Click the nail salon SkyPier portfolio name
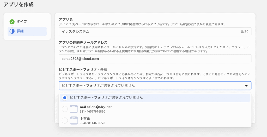 tap(96, 107)
